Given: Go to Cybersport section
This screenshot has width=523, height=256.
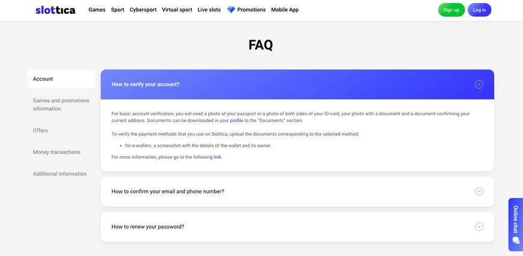Looking at the screenshot, I should (143, 10).
